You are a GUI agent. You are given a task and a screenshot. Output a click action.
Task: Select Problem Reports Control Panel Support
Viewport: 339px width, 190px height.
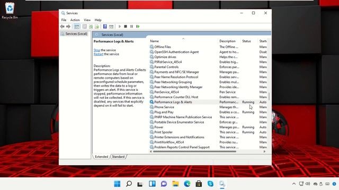pyautogui.click(x=182, y=147)
